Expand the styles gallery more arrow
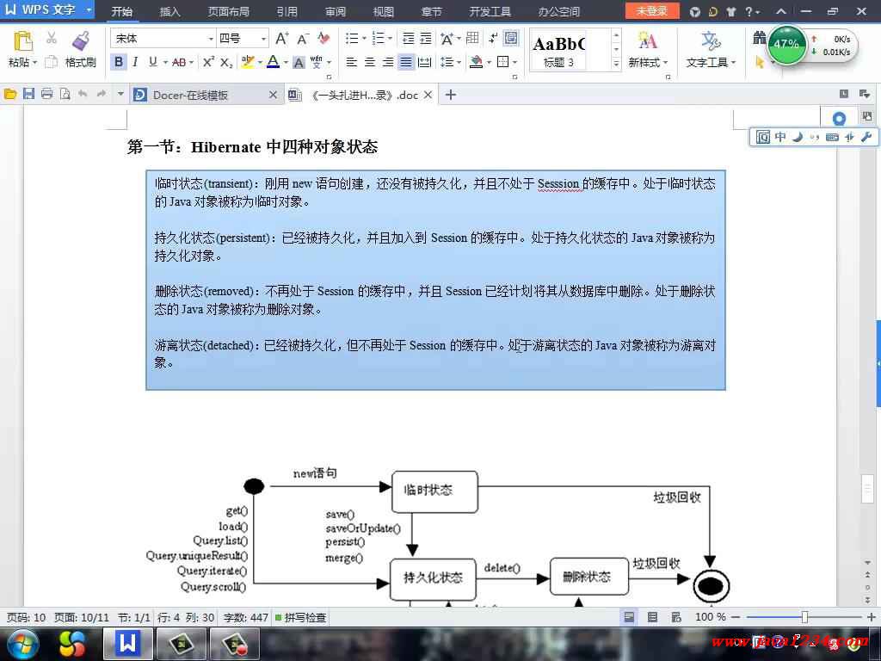The width and height of the screenshot is (881, 661). coord(616,64)
